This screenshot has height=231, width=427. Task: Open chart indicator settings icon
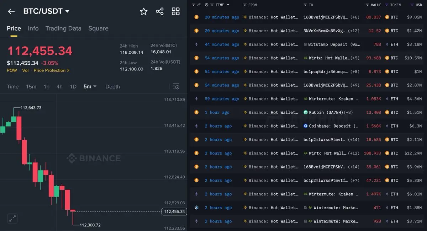pyautogui.click(x=176, y=86)
